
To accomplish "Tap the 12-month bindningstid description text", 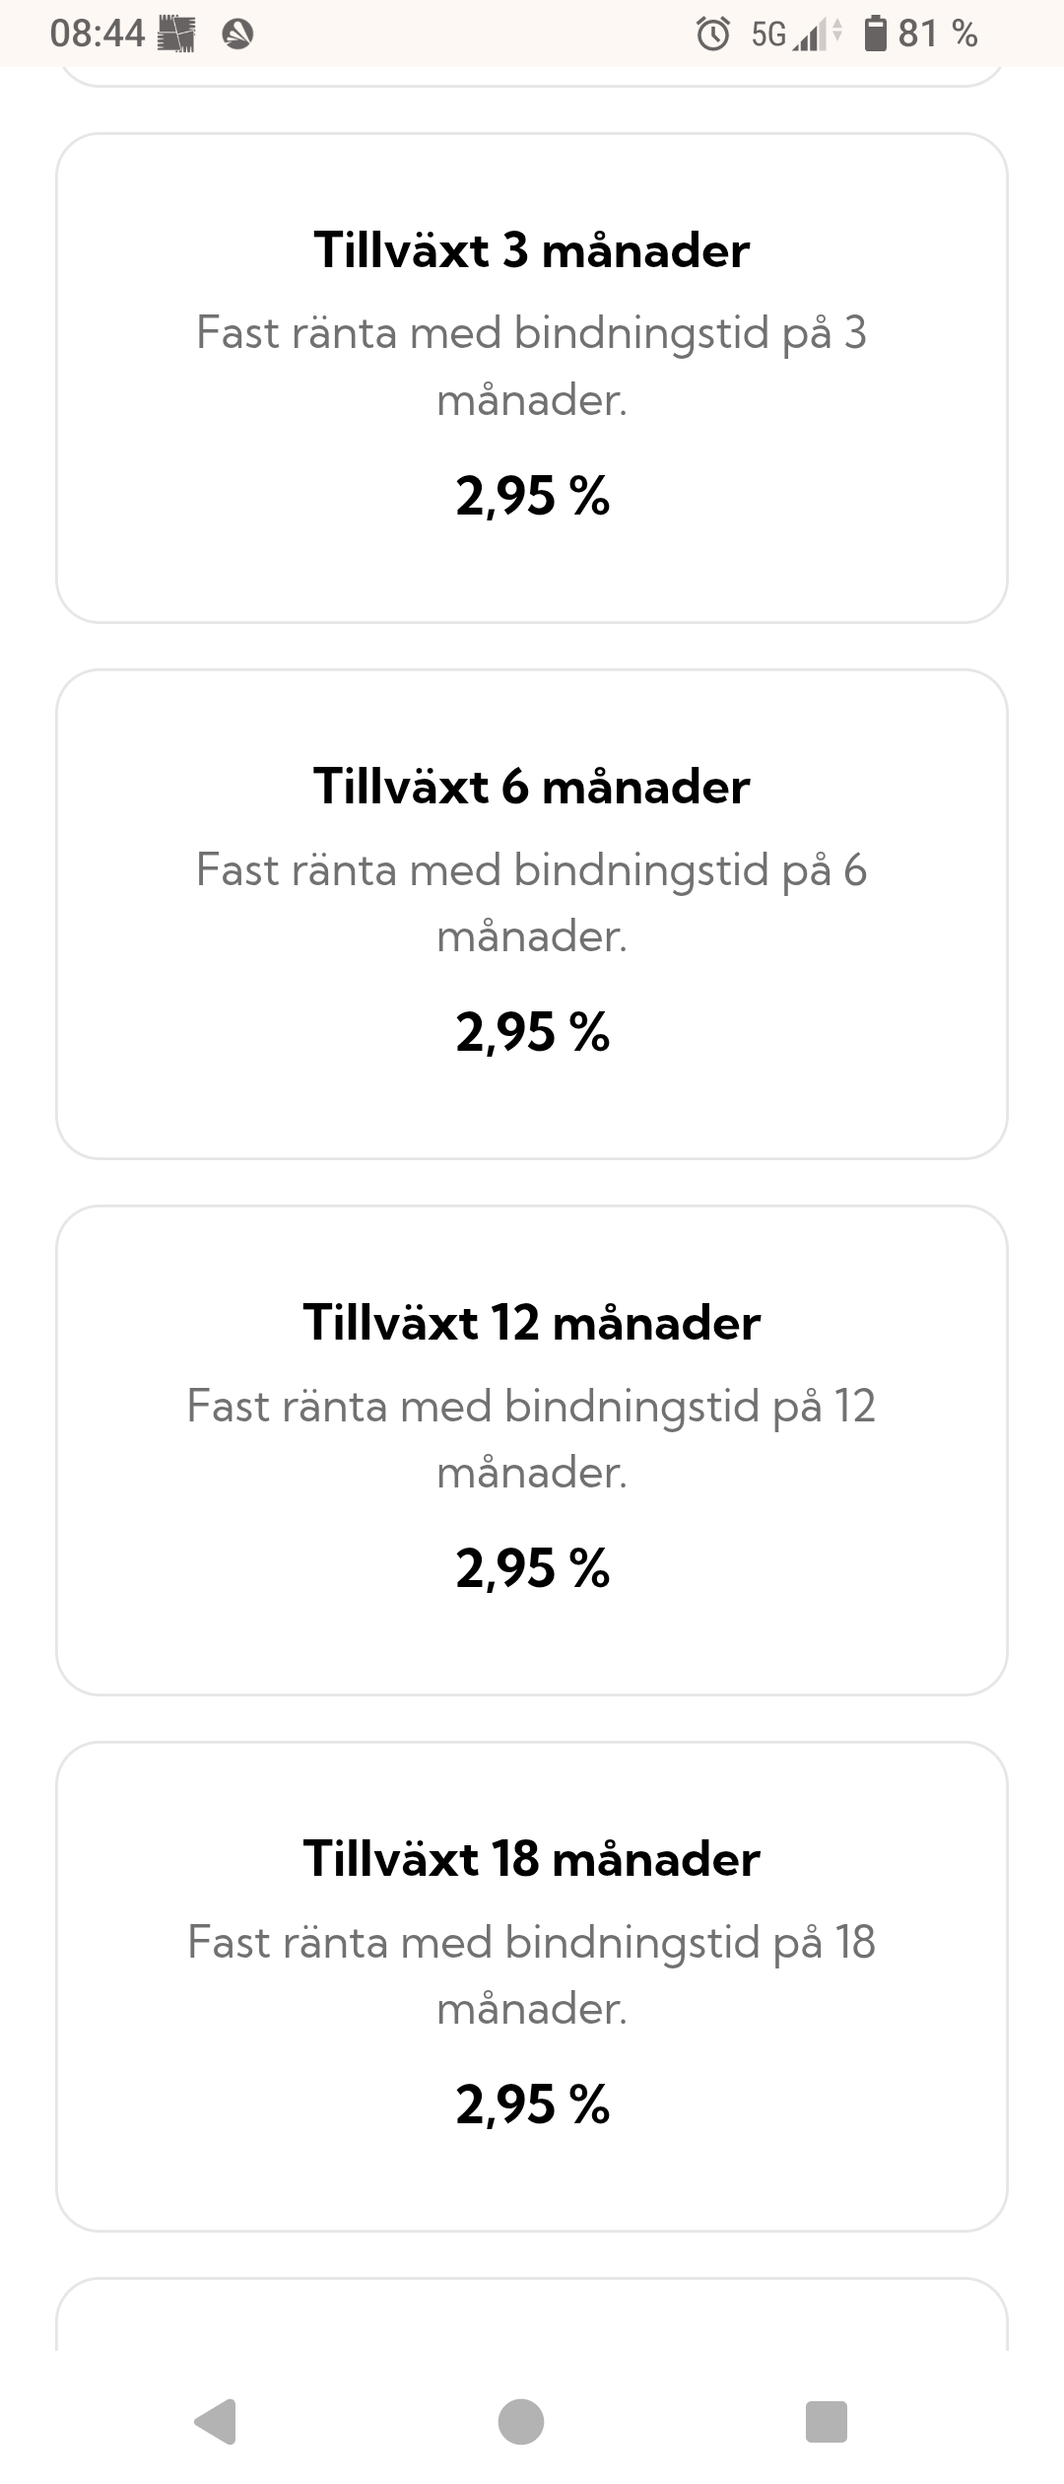I will (x=532, y=1438).
